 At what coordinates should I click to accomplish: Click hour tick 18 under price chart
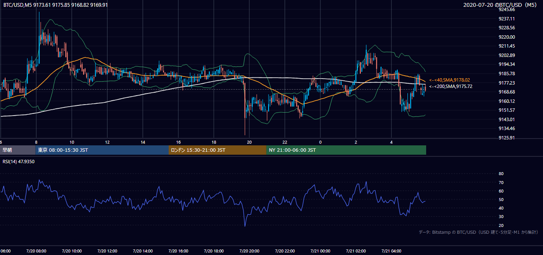pyautogui.click(x=214, y=142)
